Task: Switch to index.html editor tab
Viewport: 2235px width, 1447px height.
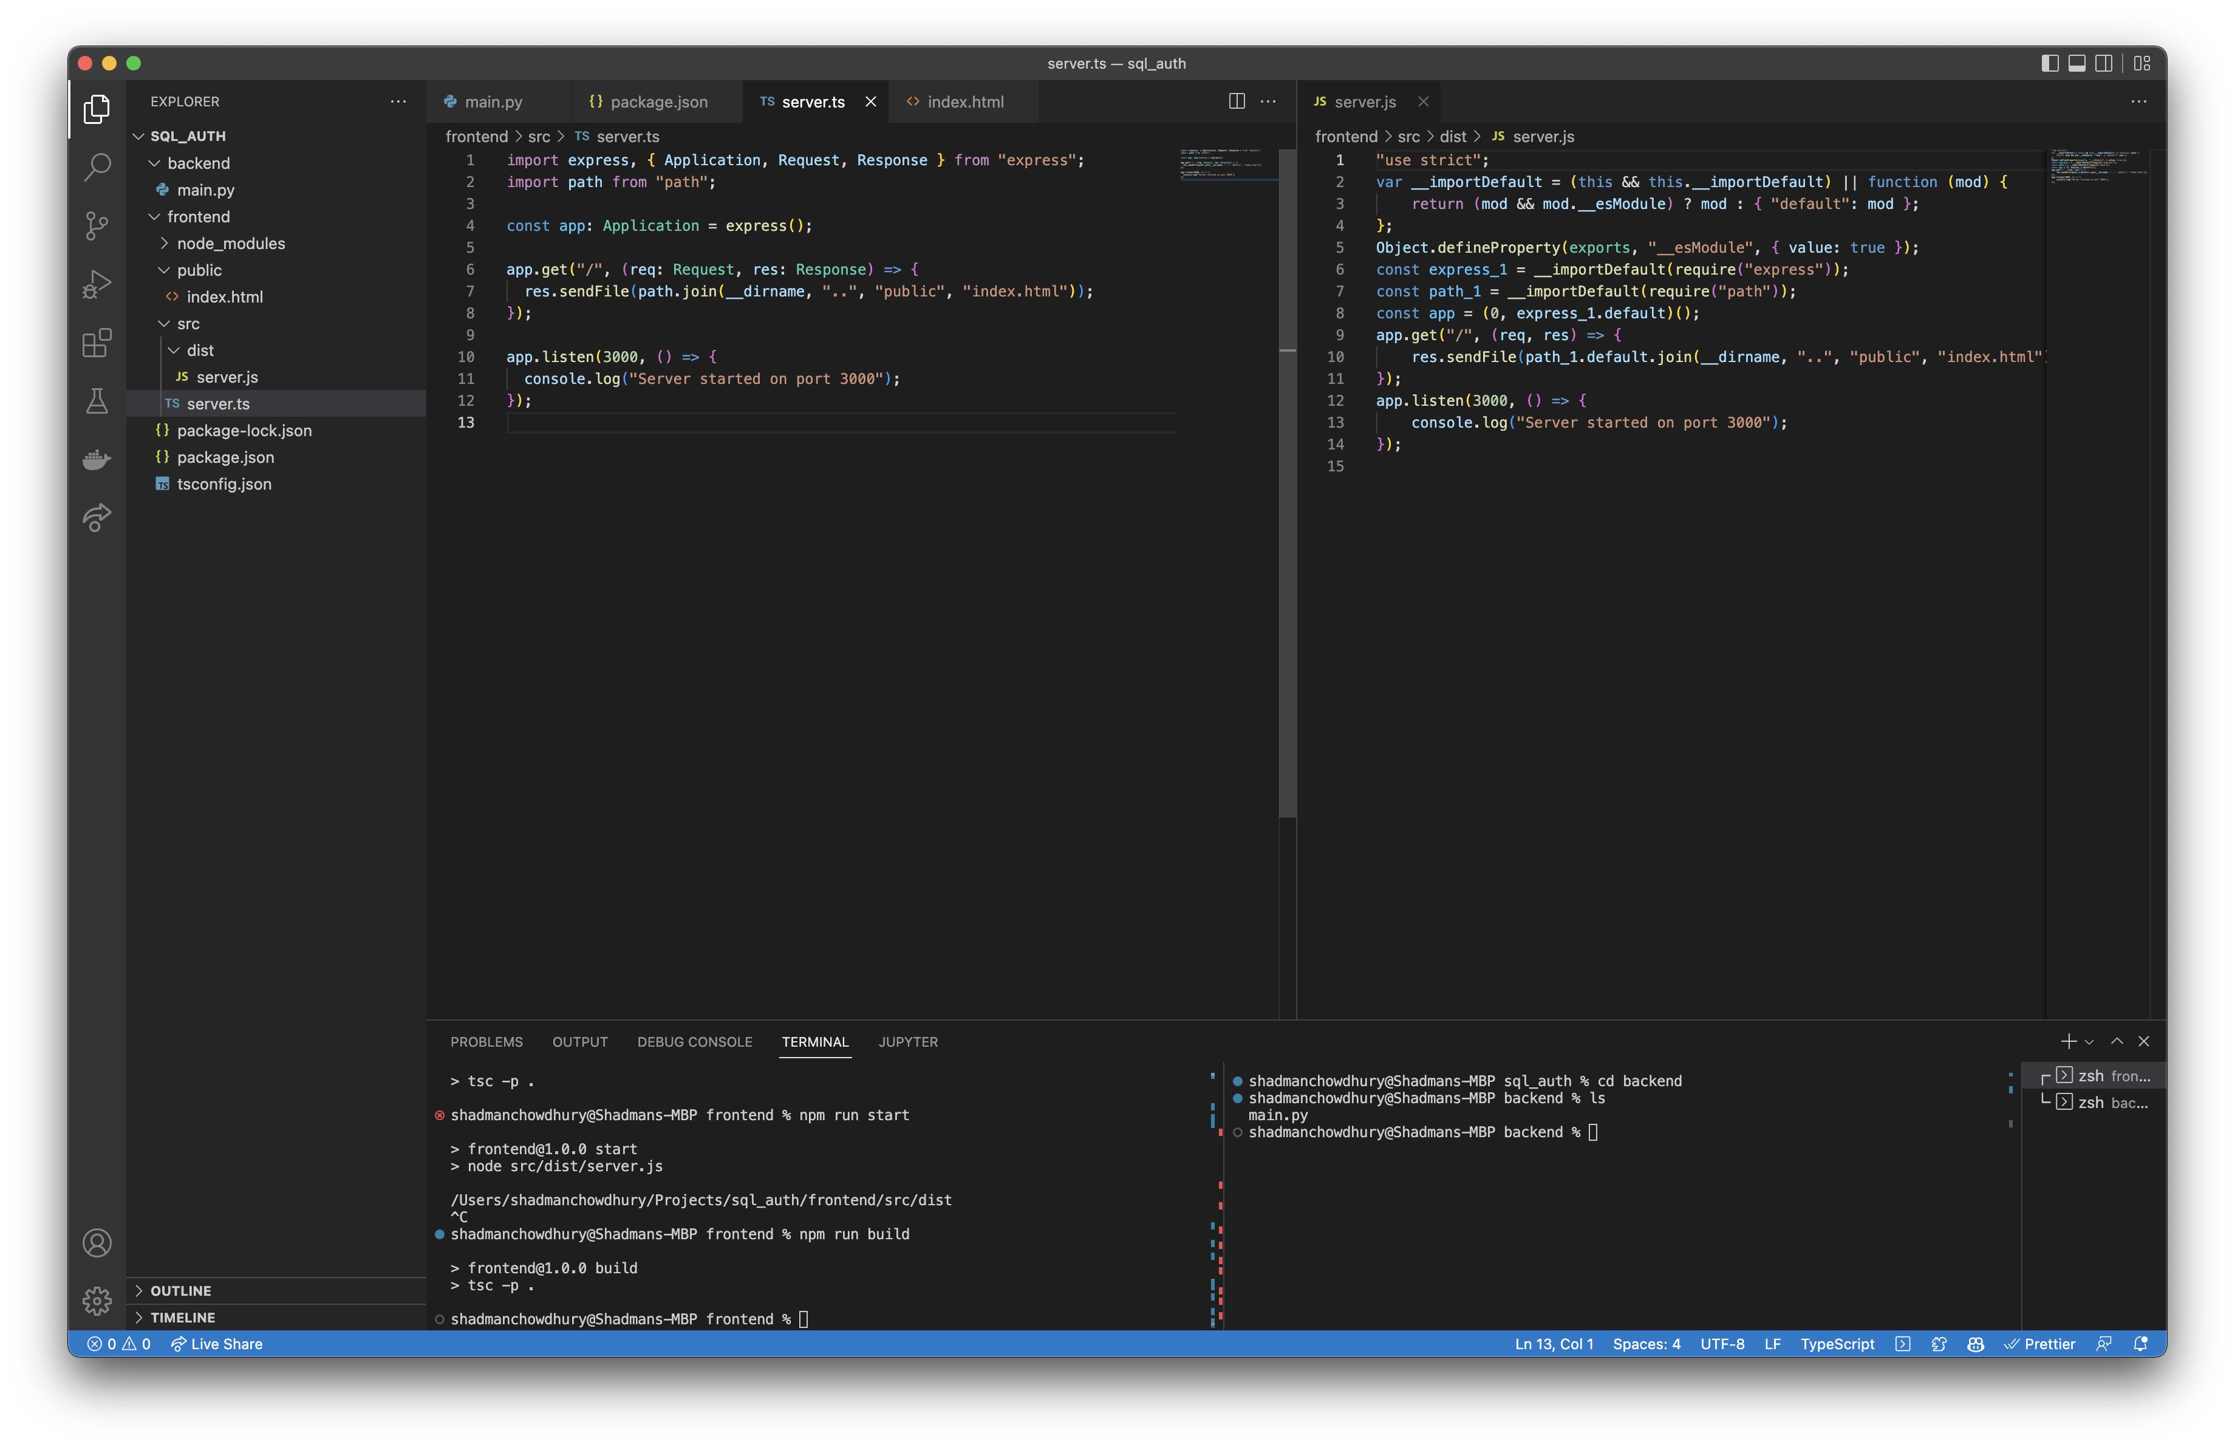Action: [x=964, y=101]
